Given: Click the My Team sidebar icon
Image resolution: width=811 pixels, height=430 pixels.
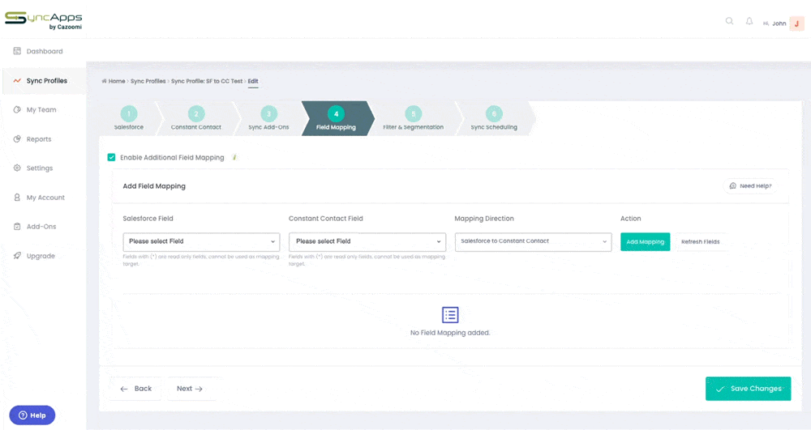Looking at the screenshot, I should pos(17,109).
